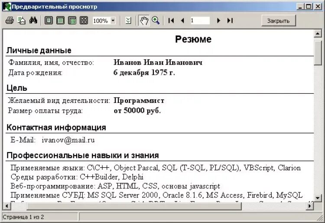The height and width of the screenshot is (223, 325).
Task: Click horizontal scrollbar right arrow
Action: [310, 206]
